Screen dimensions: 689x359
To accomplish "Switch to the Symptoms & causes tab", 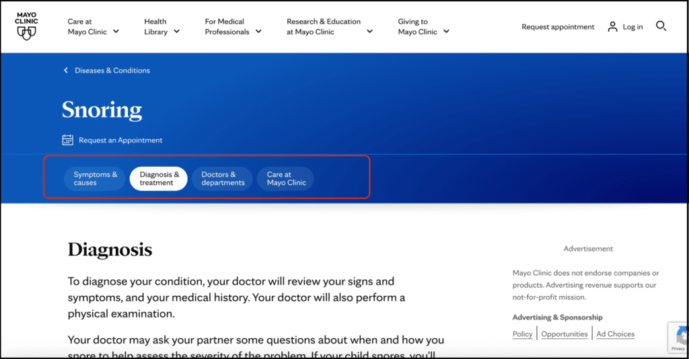I will tap(94, 179).
